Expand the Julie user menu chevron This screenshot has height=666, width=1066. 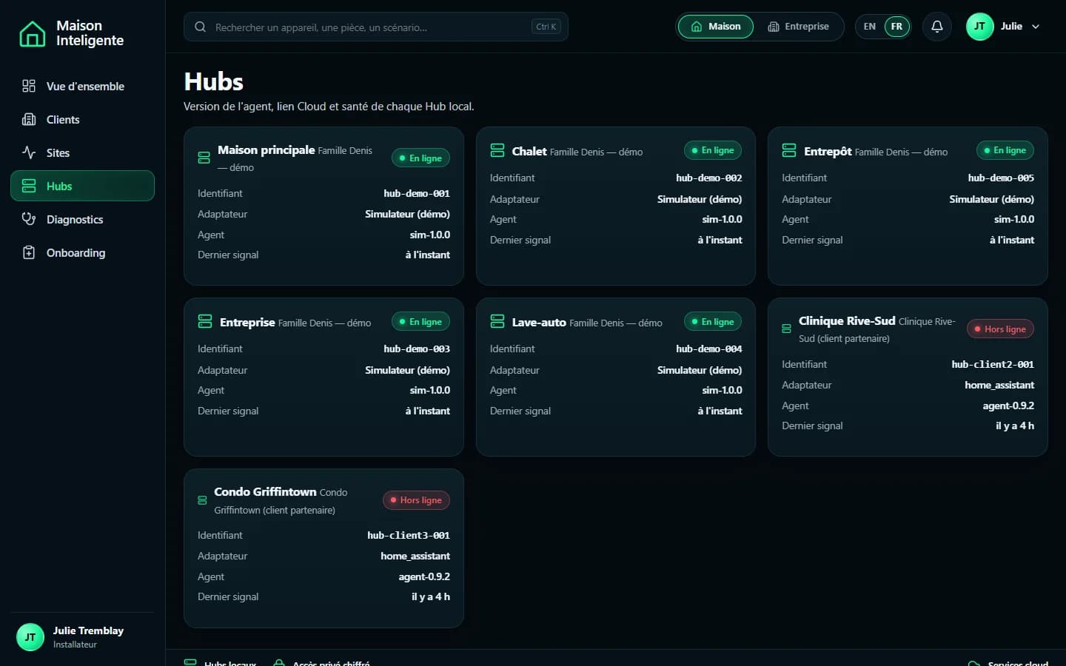pyautogui.click(x=1036, y=27)
